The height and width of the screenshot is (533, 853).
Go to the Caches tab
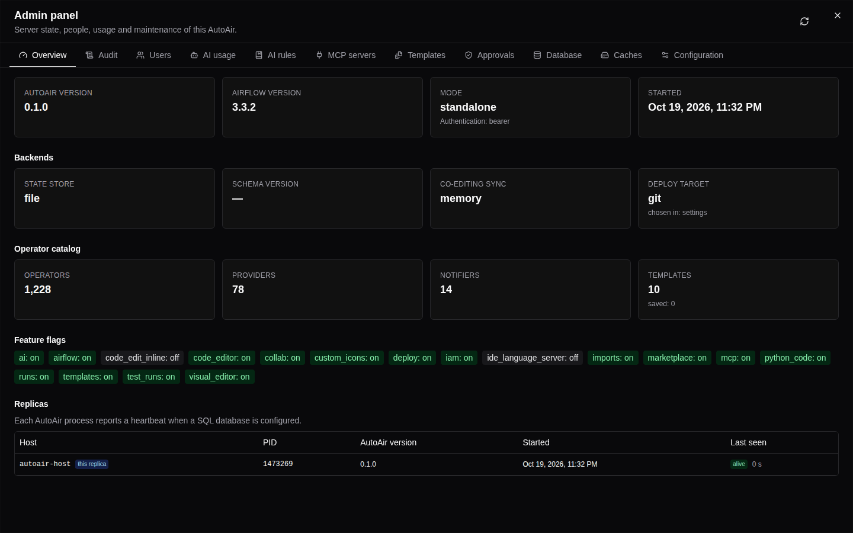click(621, 55)
